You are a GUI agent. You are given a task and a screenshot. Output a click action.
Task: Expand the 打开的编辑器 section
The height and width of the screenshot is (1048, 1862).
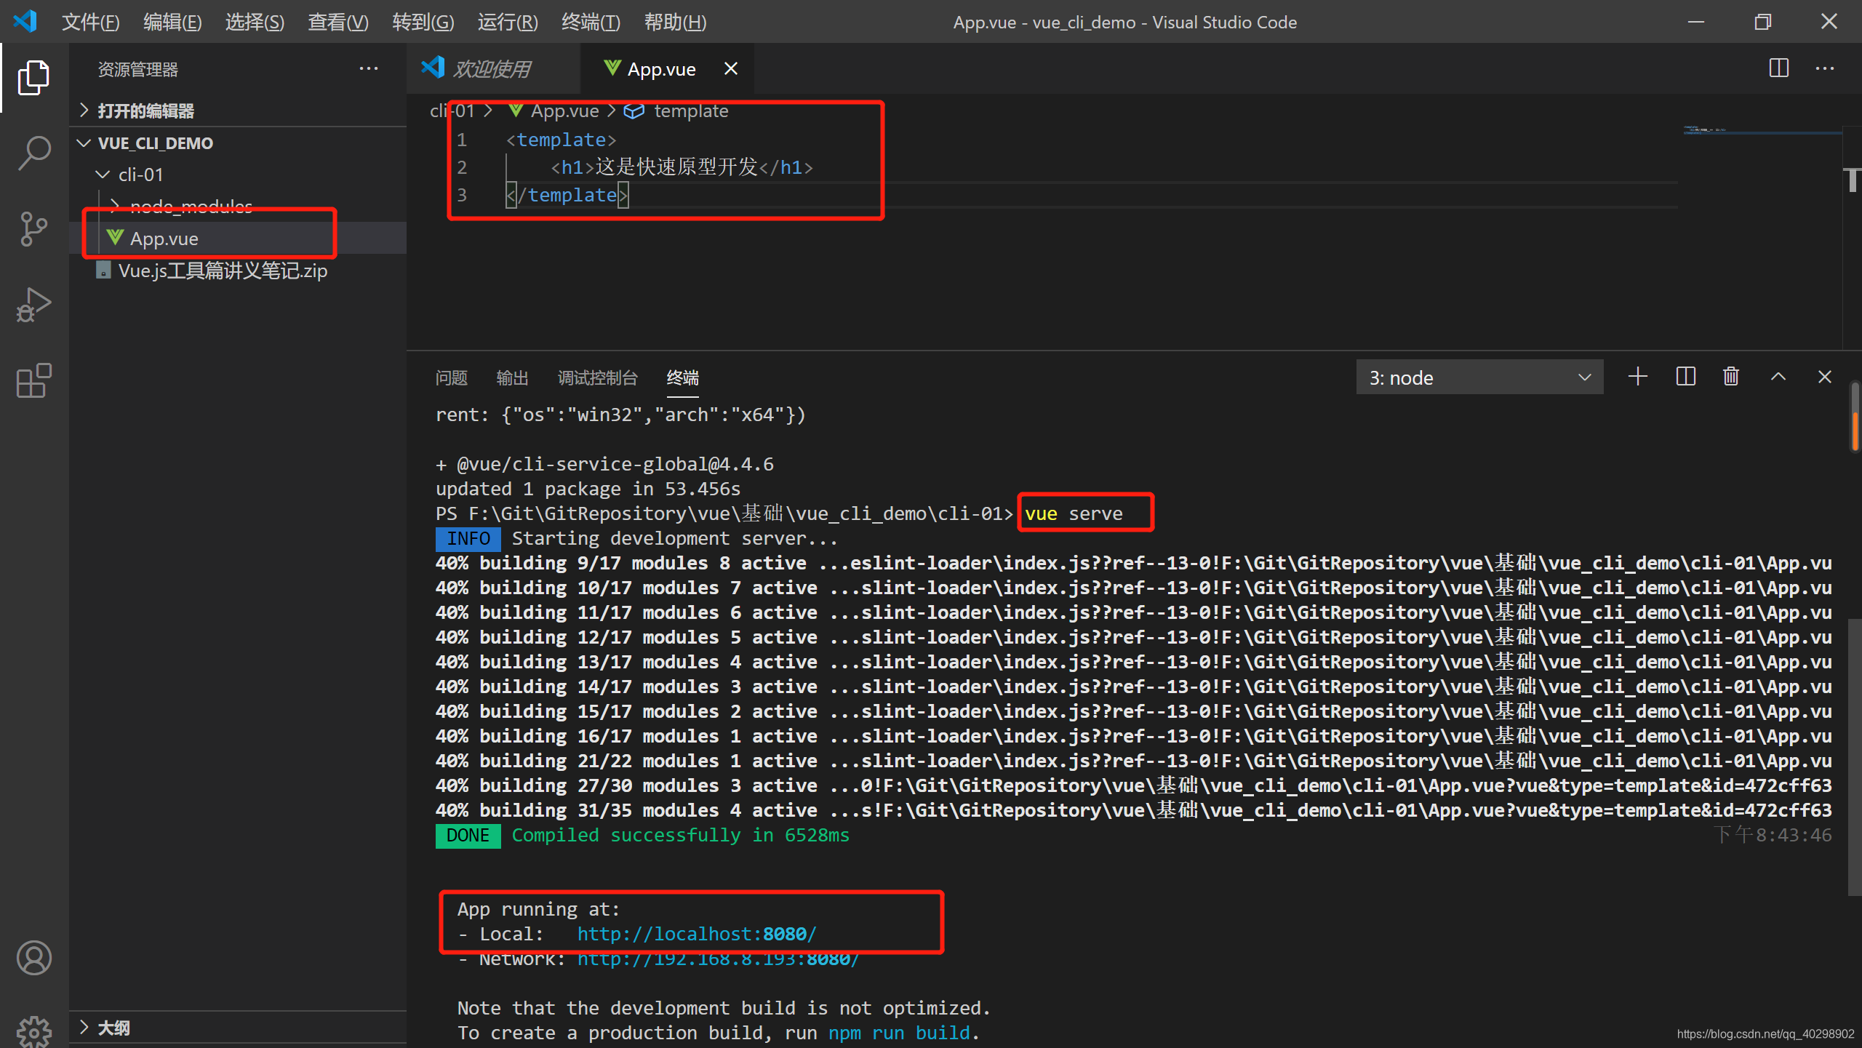point(237,111)
